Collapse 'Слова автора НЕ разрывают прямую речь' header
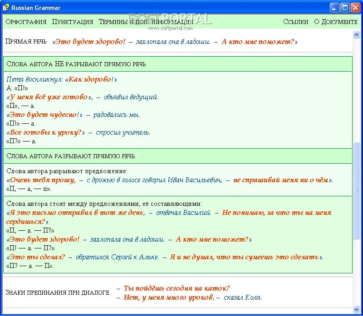 click(x=177, y=64)
